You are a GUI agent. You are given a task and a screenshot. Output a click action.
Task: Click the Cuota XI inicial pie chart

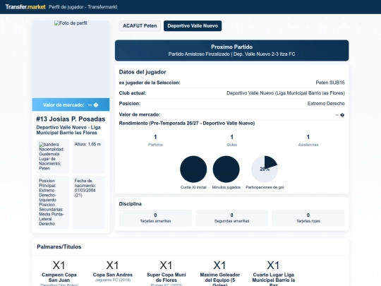tap(193, 169)
